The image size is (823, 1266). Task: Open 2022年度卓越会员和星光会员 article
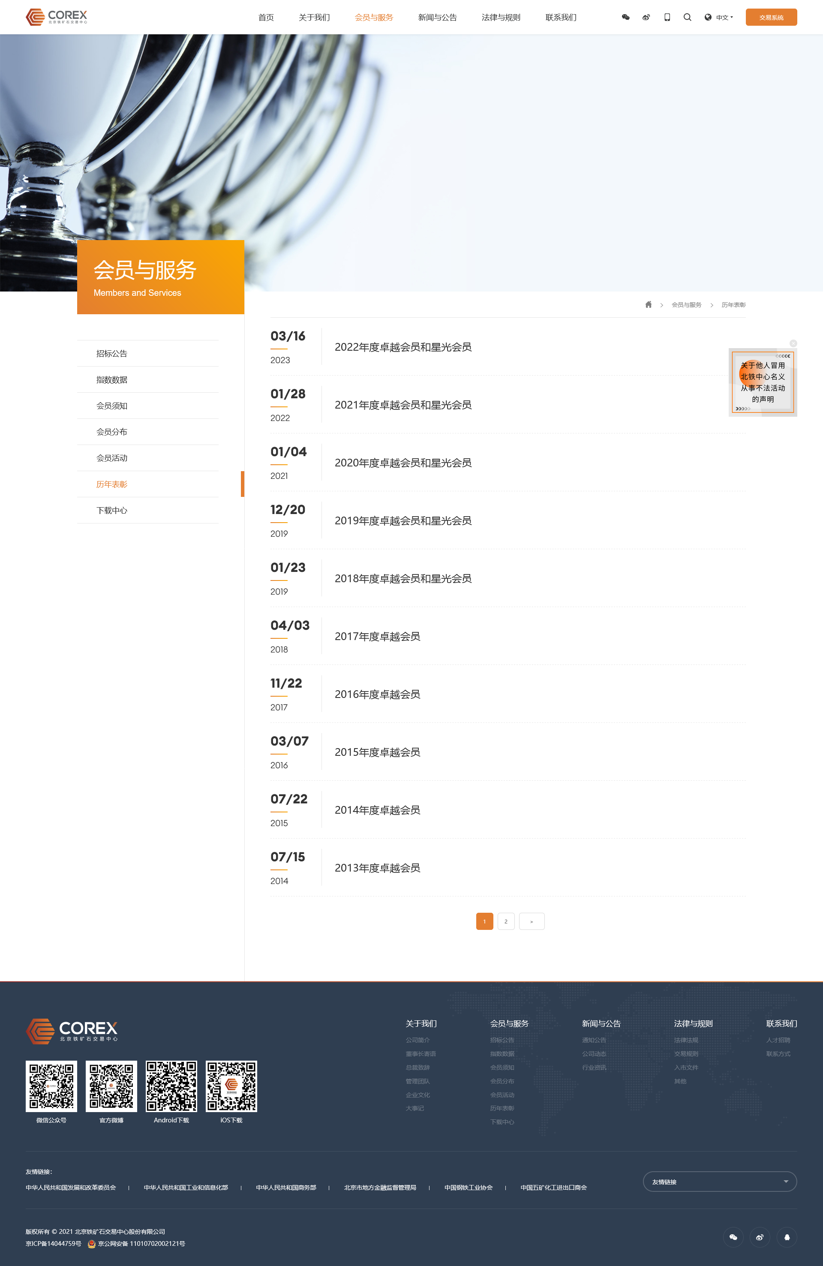[403, 347]
